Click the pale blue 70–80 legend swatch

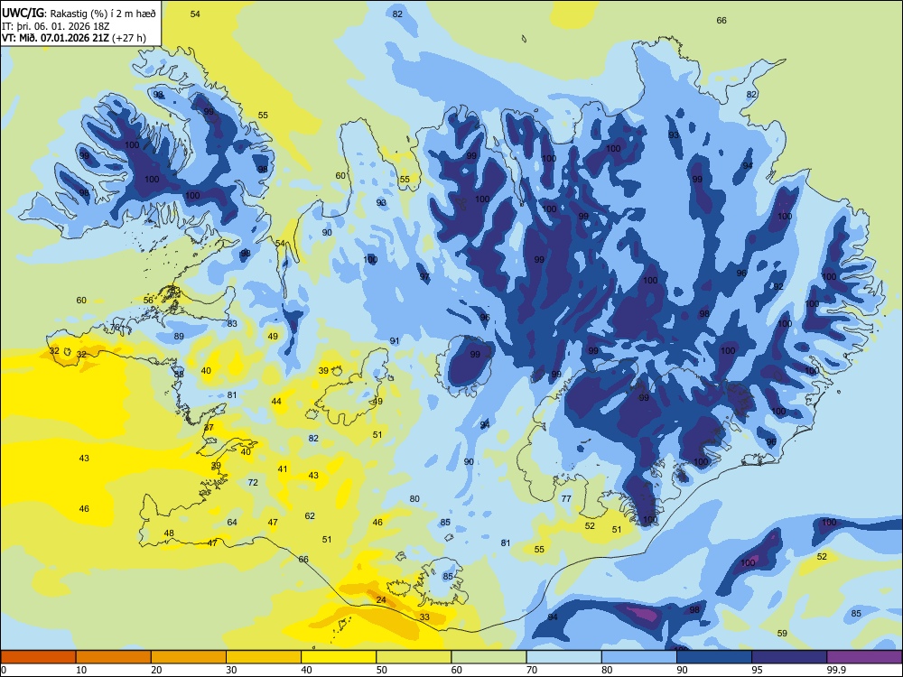[563, 657]
